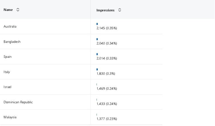215x126 pixels.
Task: Click Spain's blue impressions bar
Action: (97, 54)
